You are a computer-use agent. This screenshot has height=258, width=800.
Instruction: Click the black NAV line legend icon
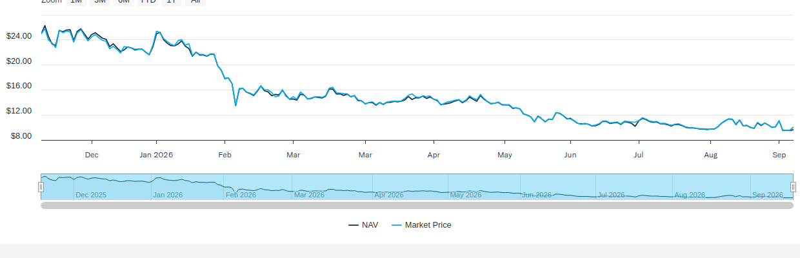(354, 225)
